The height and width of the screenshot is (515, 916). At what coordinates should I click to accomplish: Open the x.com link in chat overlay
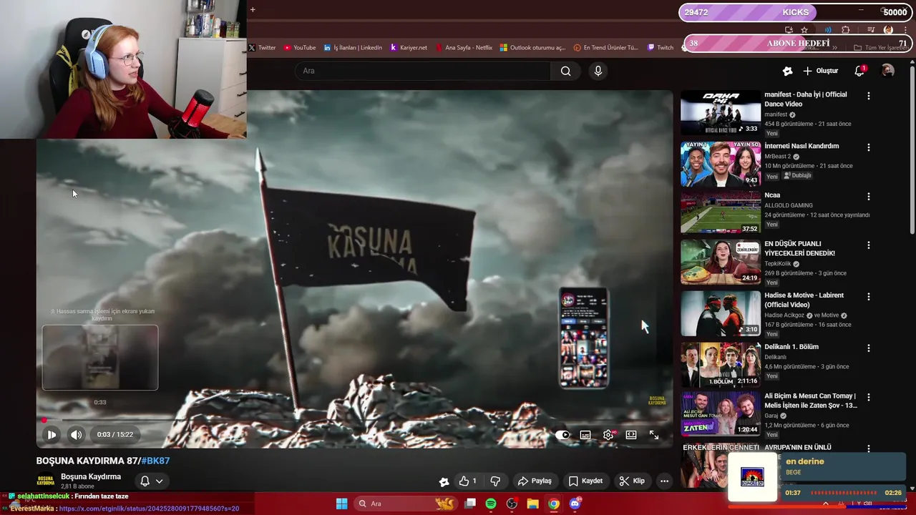(x=149, y=509)
